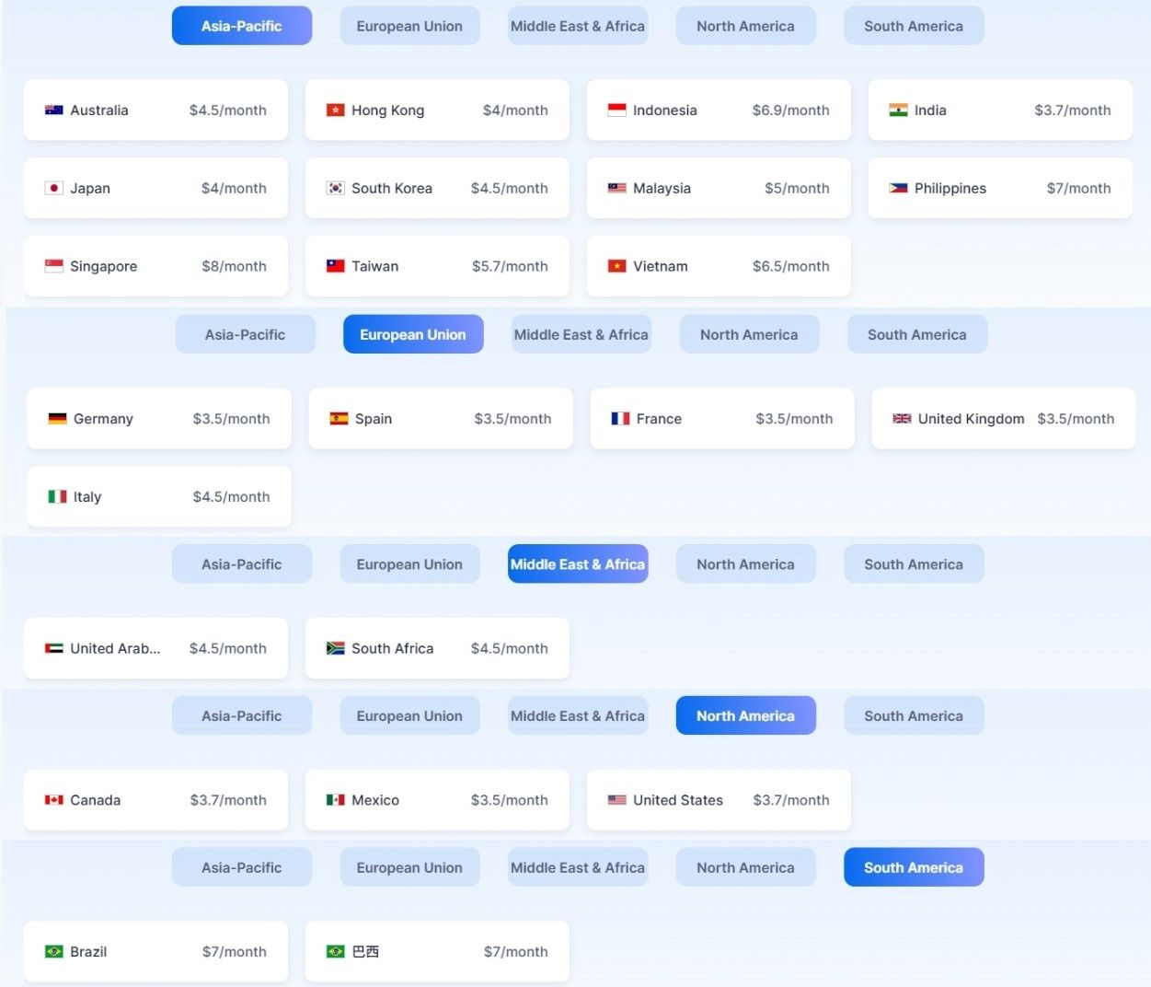Click the Philippines flag icon

point(899,189)
